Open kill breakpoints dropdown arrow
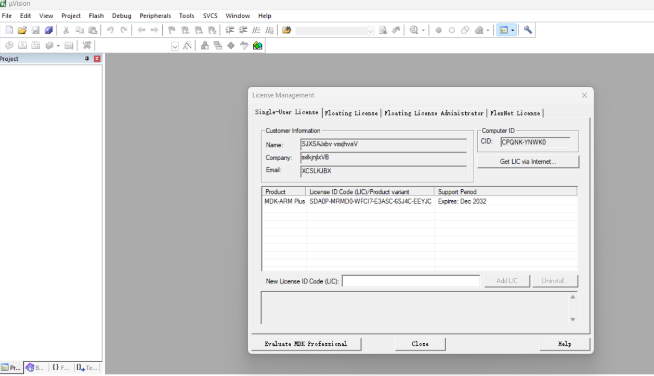Image resolution: width=654 pixels, height=376 pixels. [488, 30]
